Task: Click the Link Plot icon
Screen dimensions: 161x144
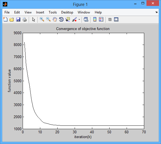Action: click(86, 19)
